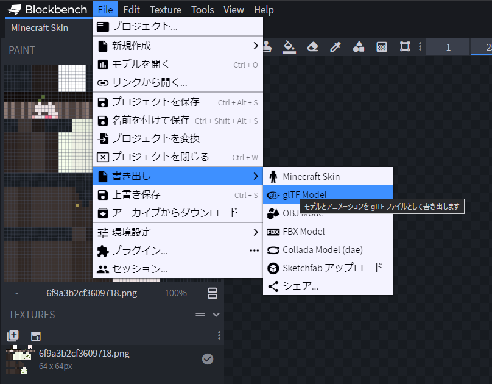Select the Selection rectangle tool

pos(405,47)
